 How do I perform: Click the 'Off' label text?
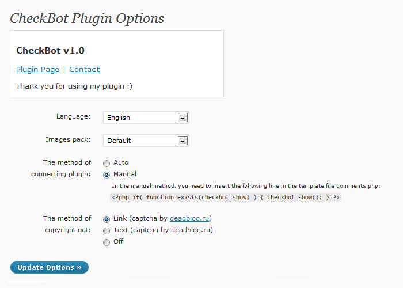coord(118,241)
